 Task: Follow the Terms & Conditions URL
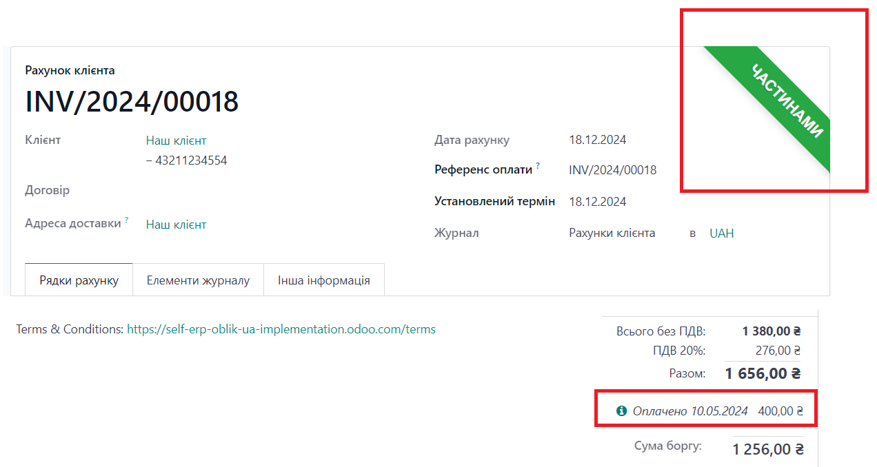pyautogui.click(x=281, y=329)
